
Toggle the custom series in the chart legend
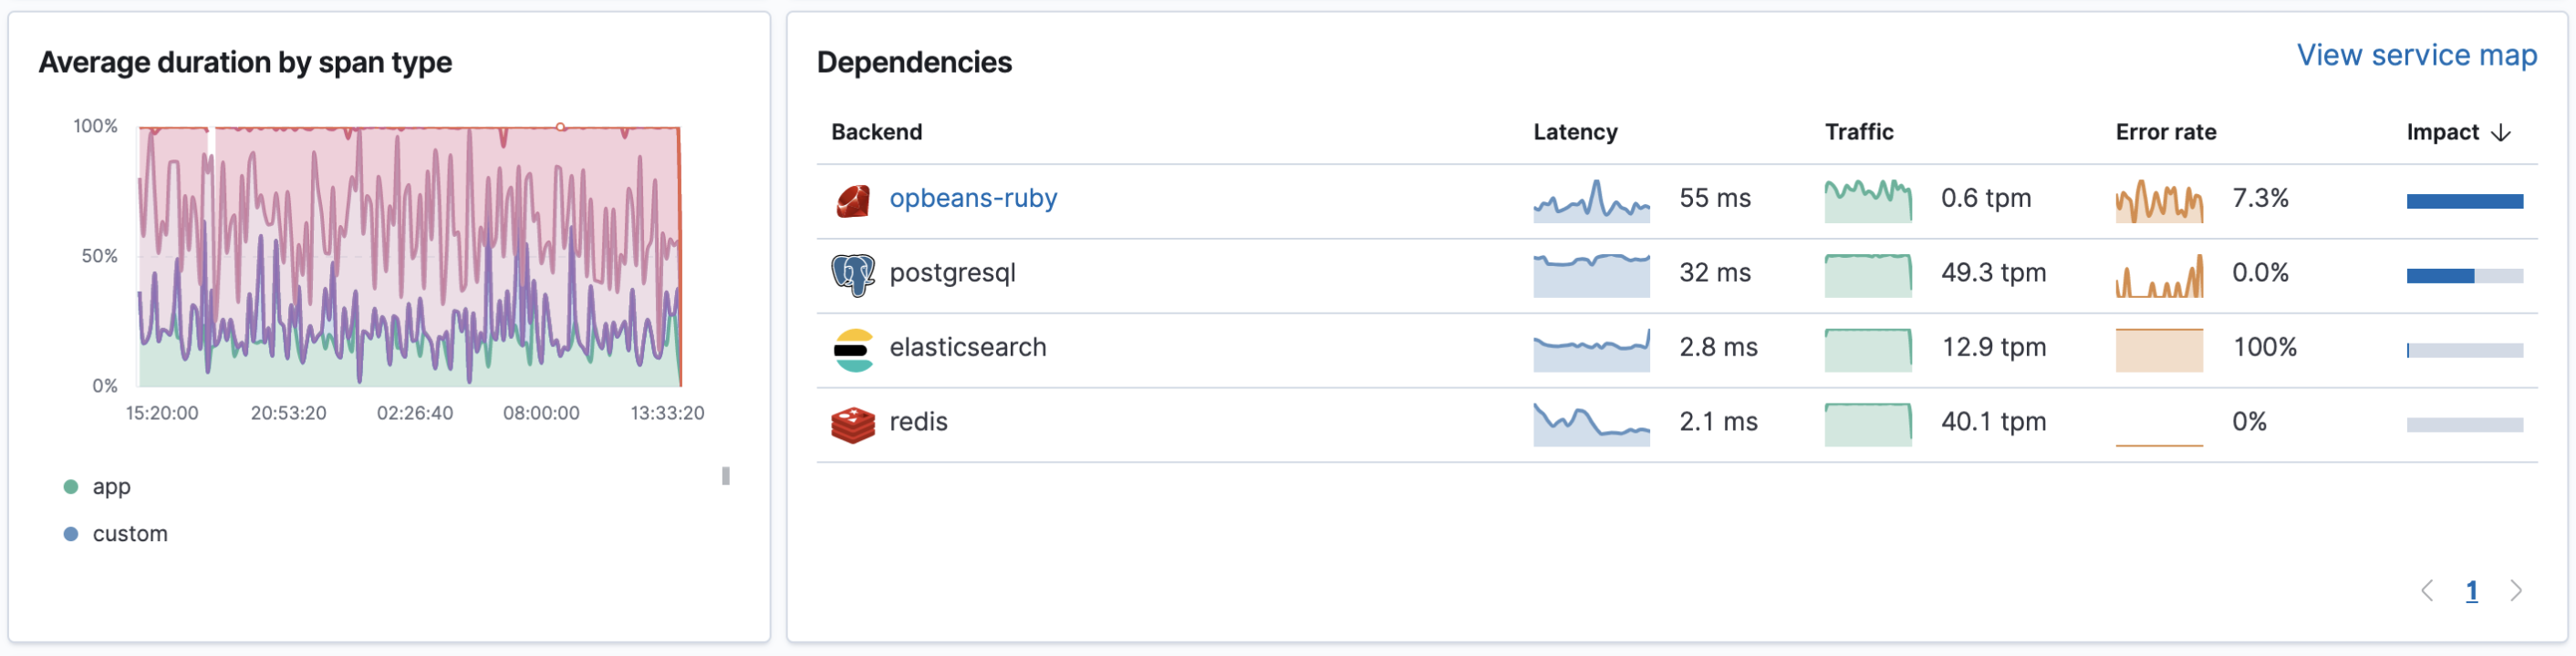[130, 534]
